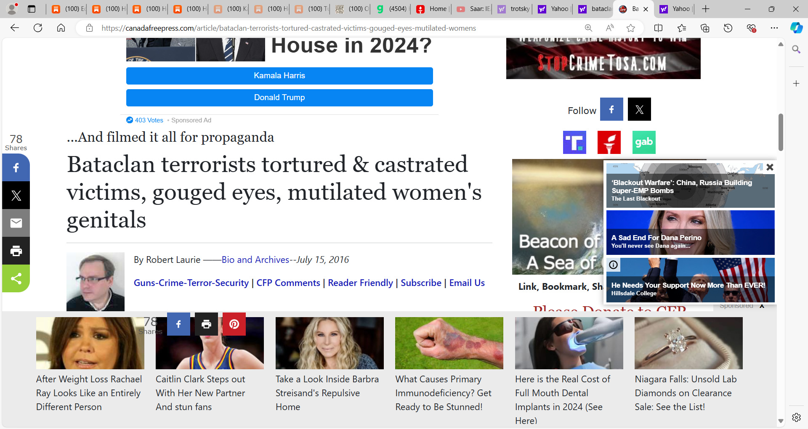
Task: Open Gab follow icon
Action: (x=644, y=142)
